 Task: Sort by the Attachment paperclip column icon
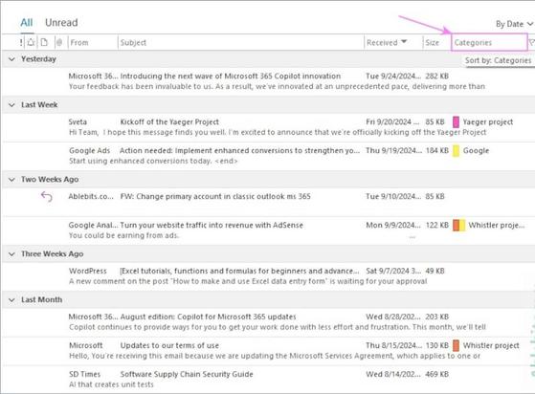click(x=59, y=42)
